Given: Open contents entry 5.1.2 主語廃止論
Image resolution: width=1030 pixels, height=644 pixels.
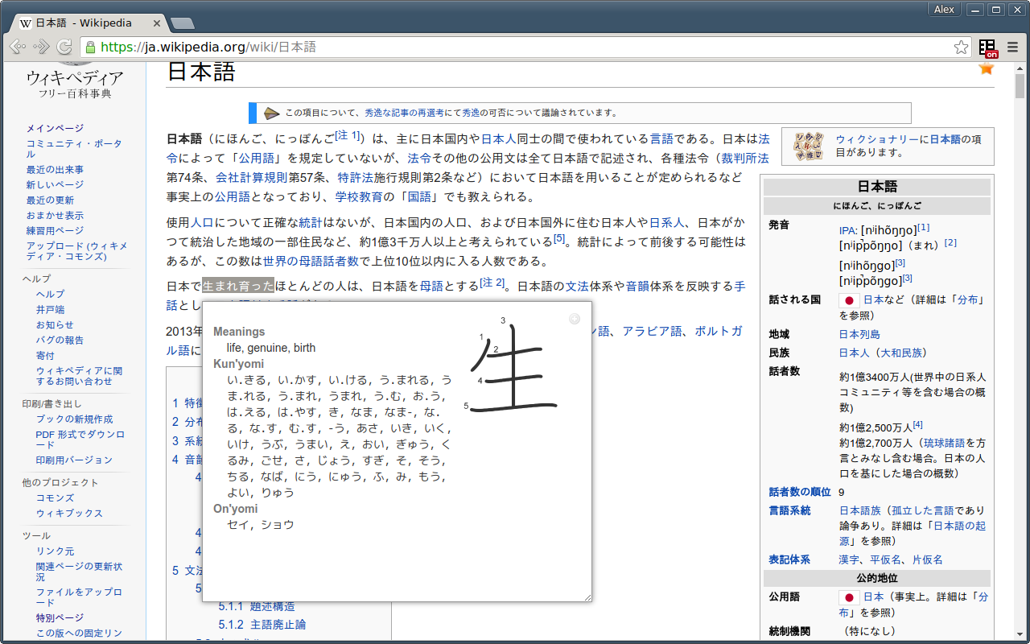Looking at the screenshot, I should (x=262, y=625).
